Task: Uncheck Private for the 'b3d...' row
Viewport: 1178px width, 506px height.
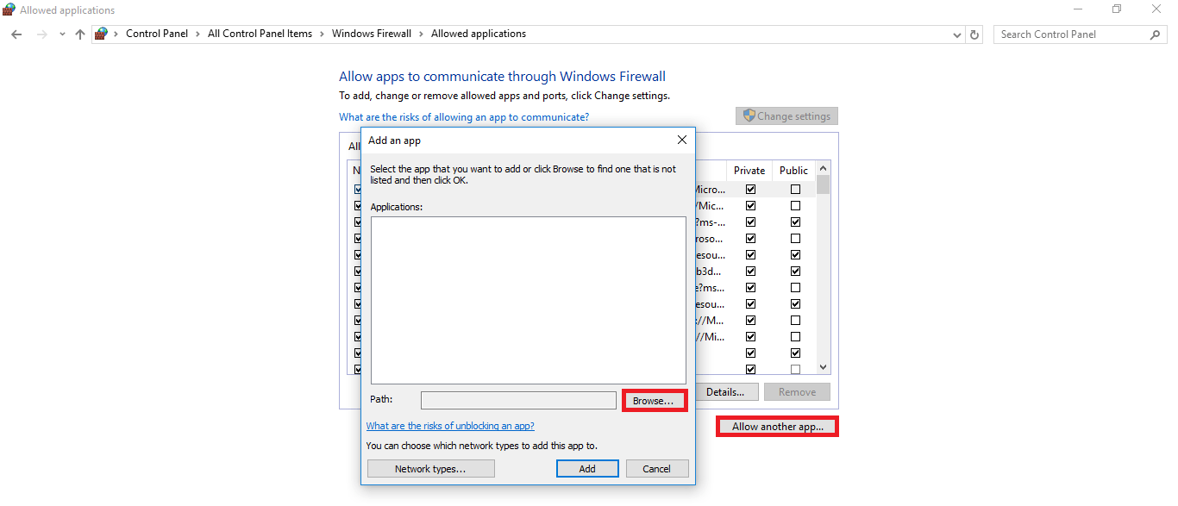Action: [x=750, y=272]
